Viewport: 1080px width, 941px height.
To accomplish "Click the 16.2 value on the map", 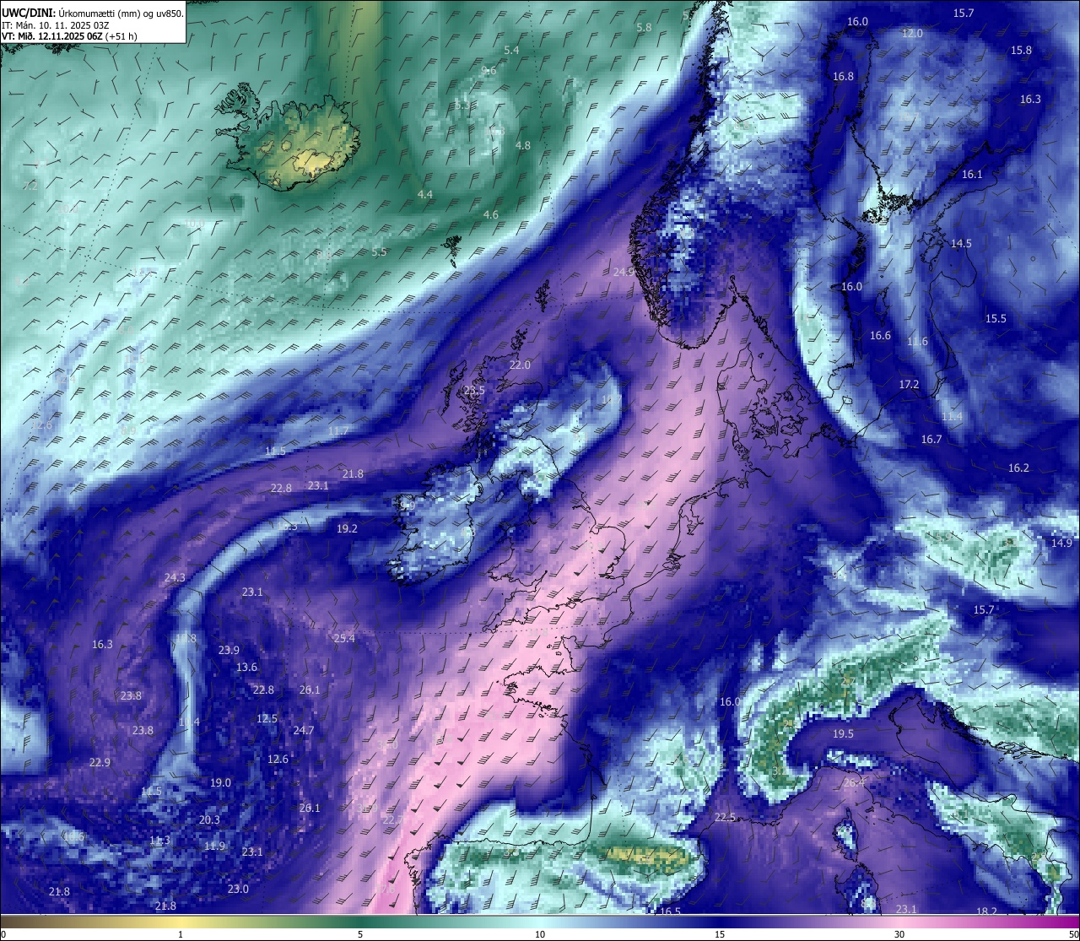I will click(1018, 468).
